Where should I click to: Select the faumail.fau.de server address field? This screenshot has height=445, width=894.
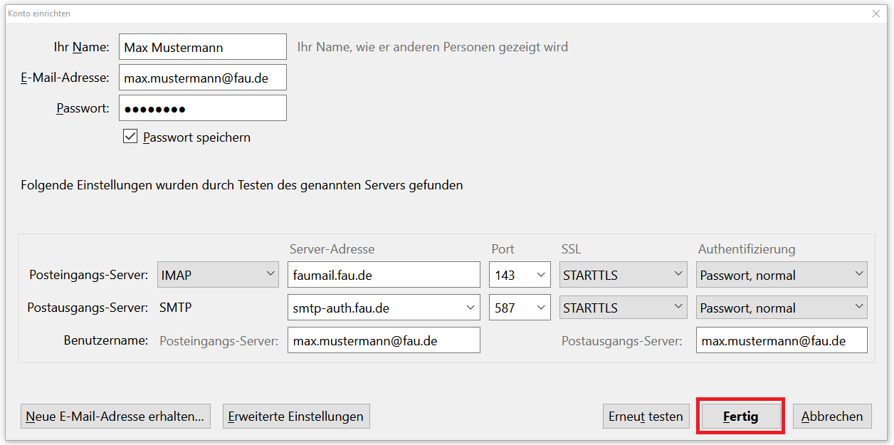tap(384, 275)
